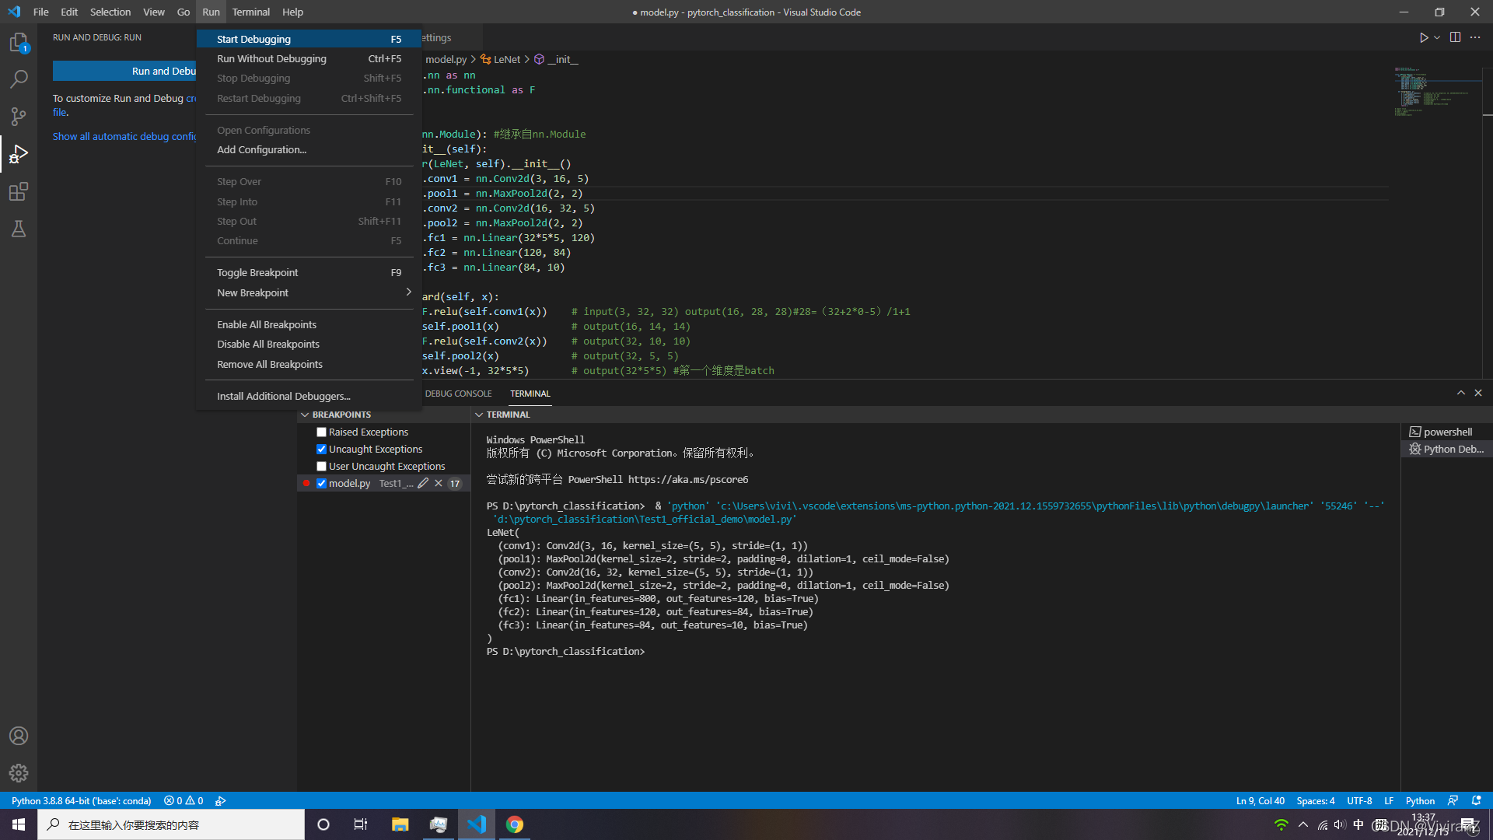The width and height of the screenshot is (1493, 840).
Task: Select Start Debugging from the Run menu
Action: coord(253,39)
